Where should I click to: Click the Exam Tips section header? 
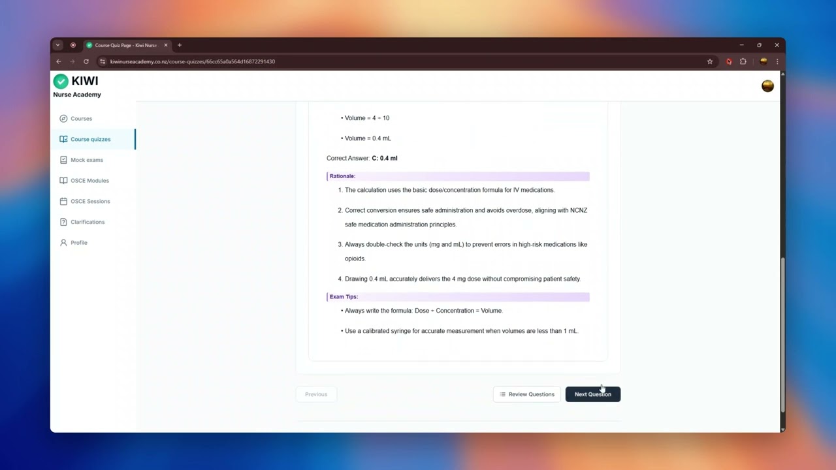tap(458, 297)
